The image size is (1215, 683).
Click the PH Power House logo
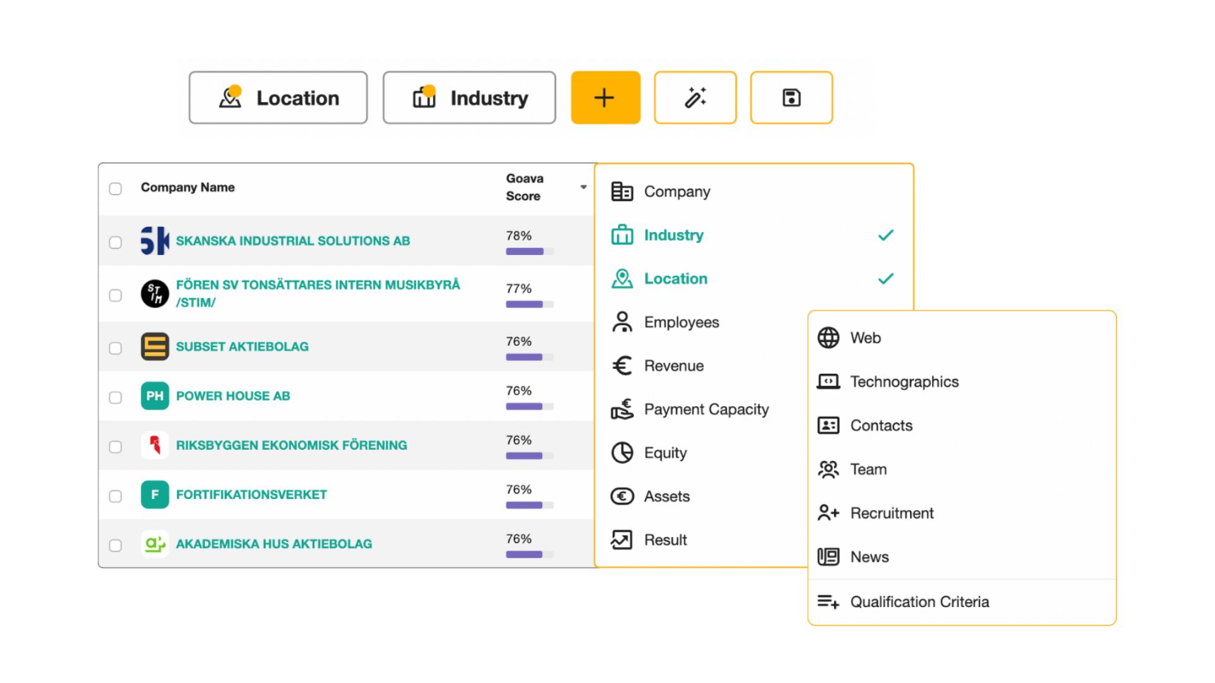(154, 396)
